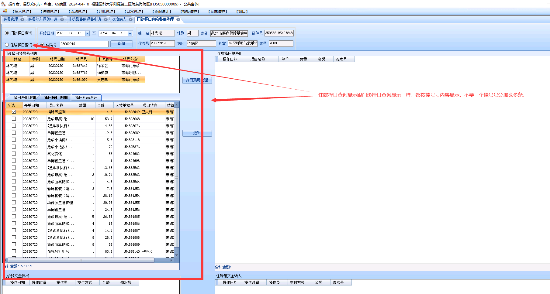This screenshot has width=550, height=294.
Task: Click the 姓名 field showing 林火城
Action: pos(162,33)
